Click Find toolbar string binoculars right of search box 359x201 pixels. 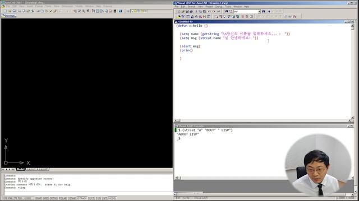(x=264, y=11)
